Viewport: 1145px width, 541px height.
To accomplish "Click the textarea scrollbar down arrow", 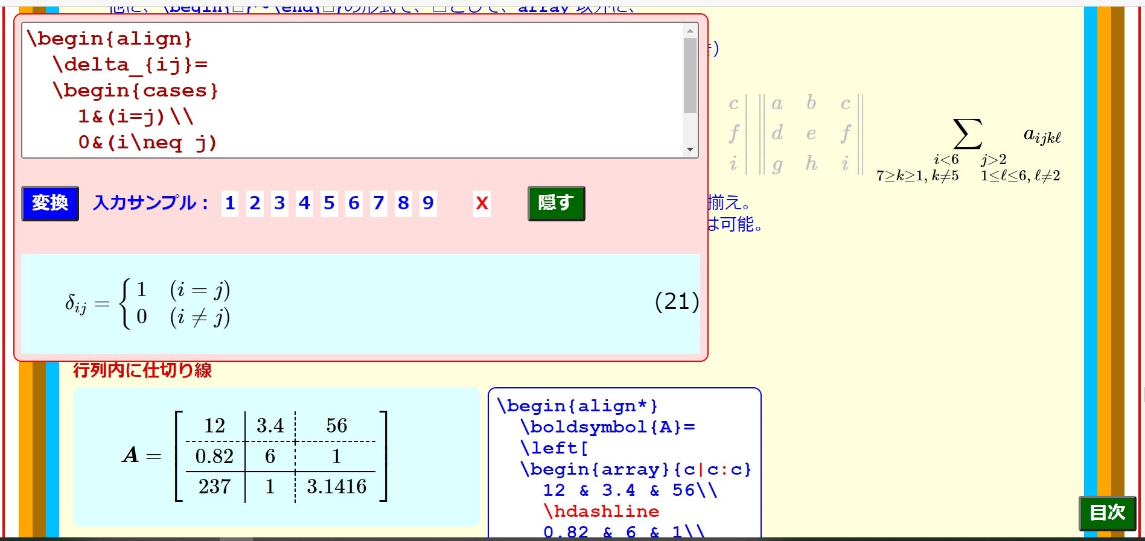I will point(690,150).
